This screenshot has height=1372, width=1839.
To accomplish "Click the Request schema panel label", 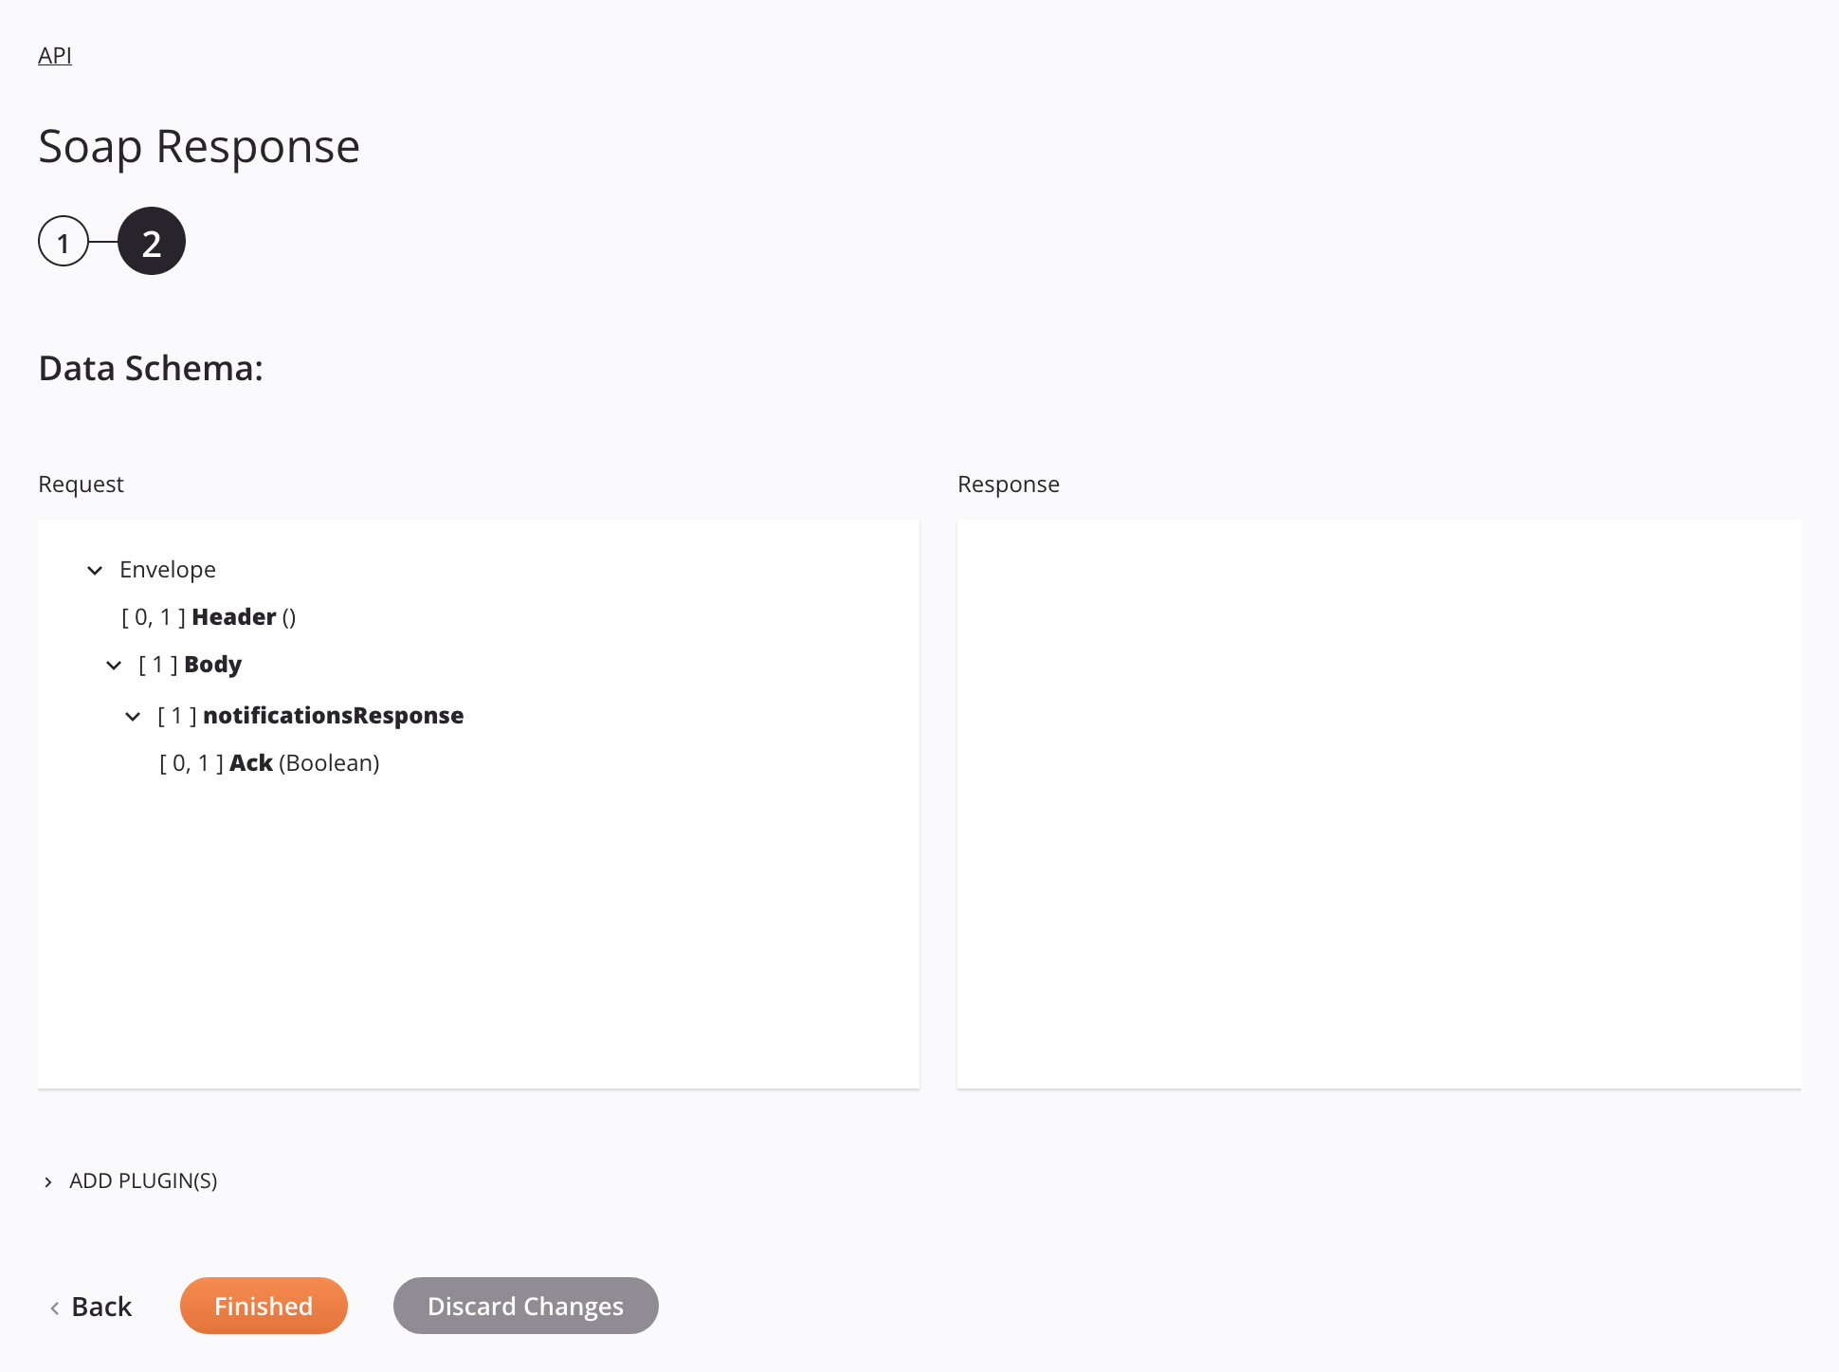I will pyautogui.click(x=81, y=485).
